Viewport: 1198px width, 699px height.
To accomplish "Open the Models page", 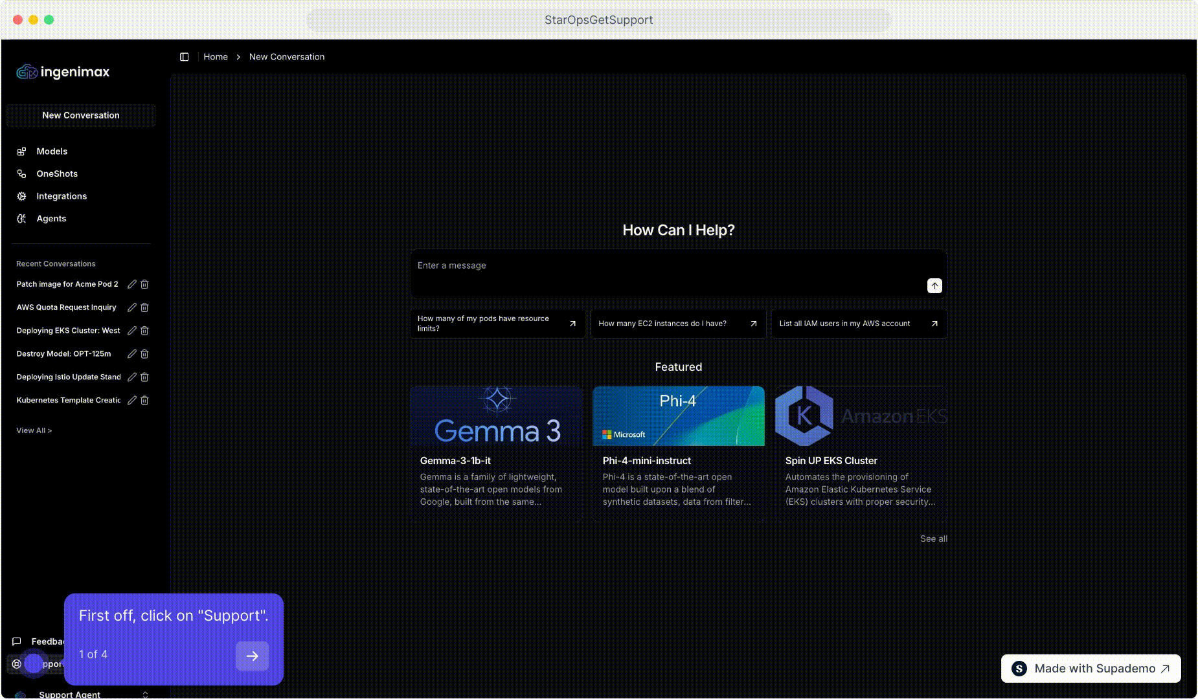I will (x=52, y=151).
